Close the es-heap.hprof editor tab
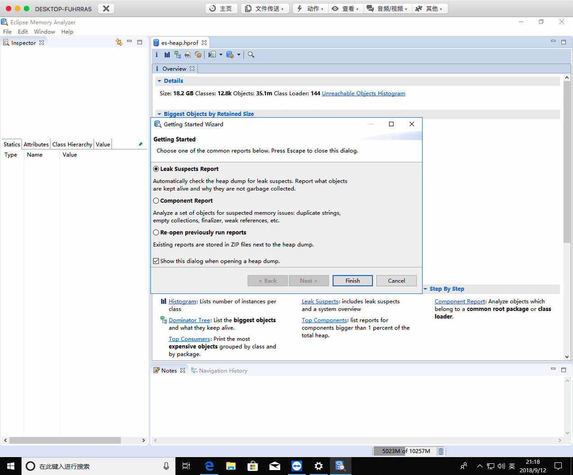The width and height of the screenshot is (573, 475). coord(204,43)
